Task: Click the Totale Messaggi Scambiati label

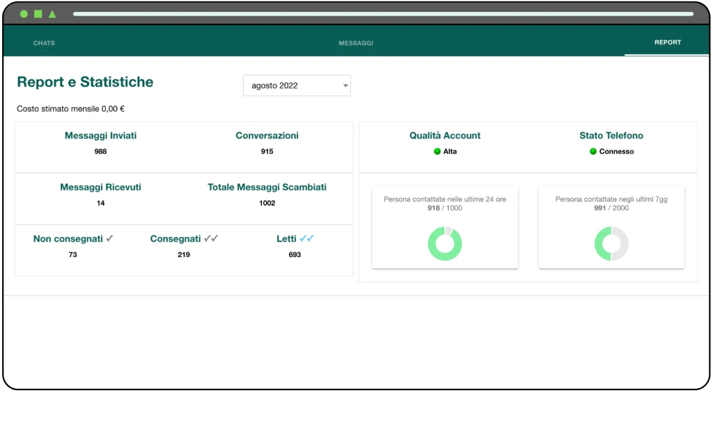Action: pos(267,187)
